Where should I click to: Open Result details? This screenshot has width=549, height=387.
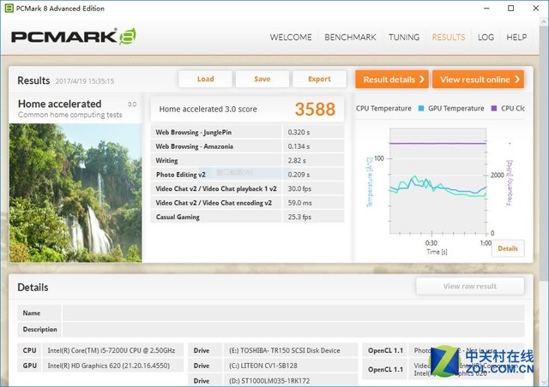392,80
